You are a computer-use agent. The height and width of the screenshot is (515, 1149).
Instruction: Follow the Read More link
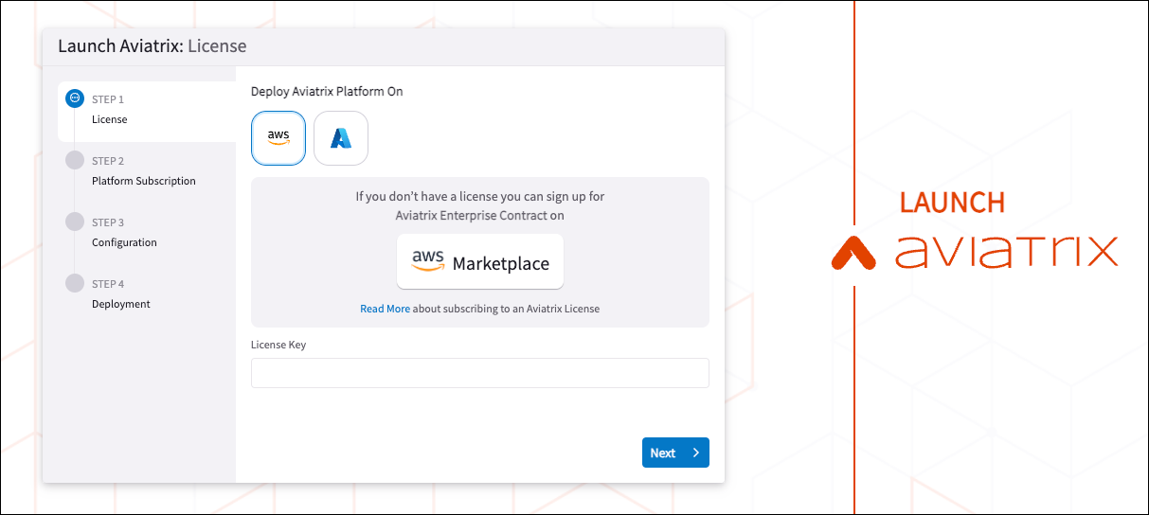(x=385, y=309)
